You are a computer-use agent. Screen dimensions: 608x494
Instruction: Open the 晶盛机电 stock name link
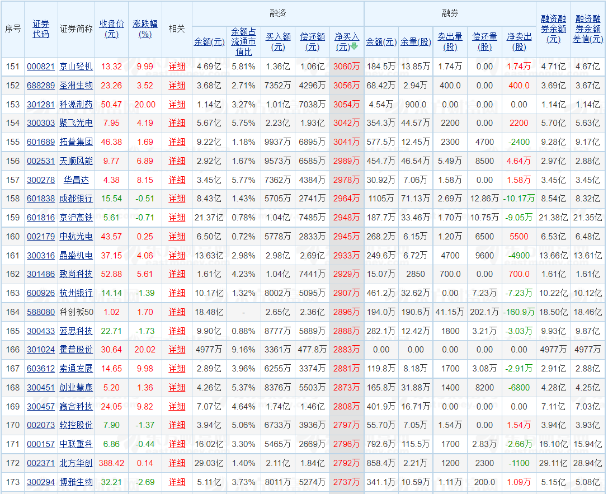pos(76,256)
